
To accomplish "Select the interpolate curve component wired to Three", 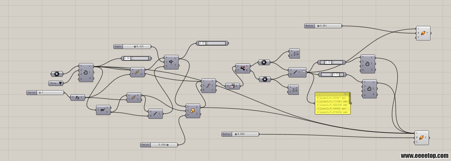I will pos(86,72).
